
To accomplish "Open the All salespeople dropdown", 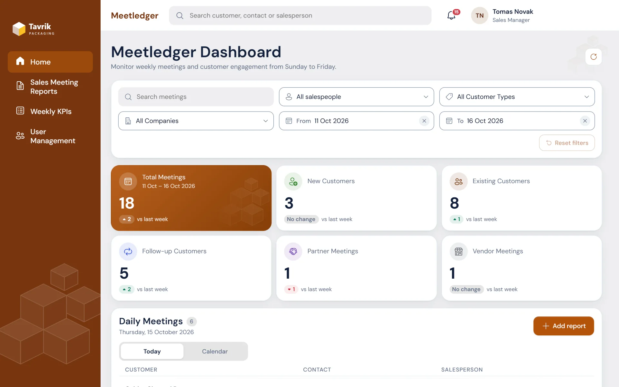I will (356, 97).
